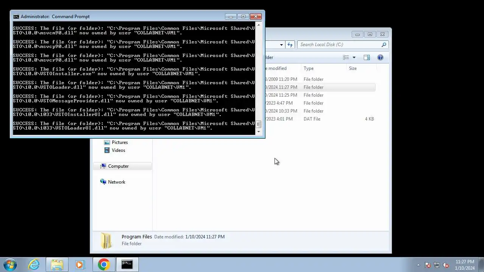Click the Change your view icon
Screen dimensions: 484x272
coord(346,57)
